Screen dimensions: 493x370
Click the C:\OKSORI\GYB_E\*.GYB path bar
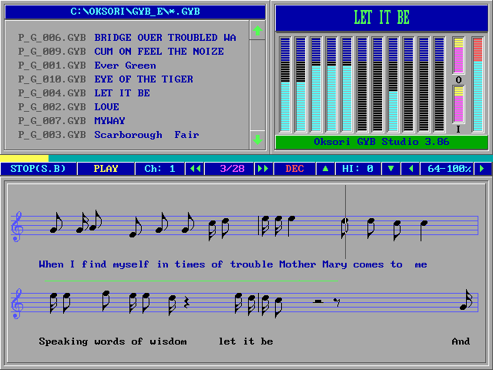(136, 12)
